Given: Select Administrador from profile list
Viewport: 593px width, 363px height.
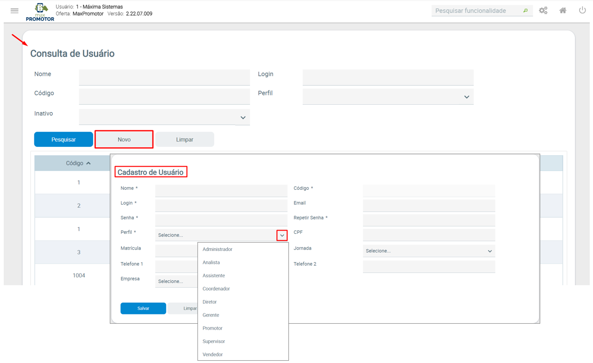Looking at the screenshot, I should tap(217, 249).
